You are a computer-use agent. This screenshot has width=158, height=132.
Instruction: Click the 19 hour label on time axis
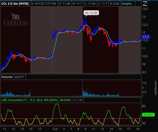coord(138,129)
